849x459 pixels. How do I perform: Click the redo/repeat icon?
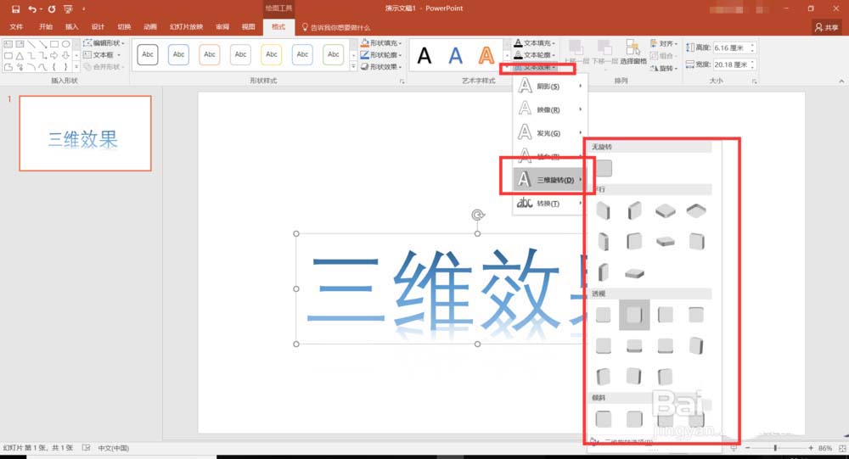coord(52,9)
